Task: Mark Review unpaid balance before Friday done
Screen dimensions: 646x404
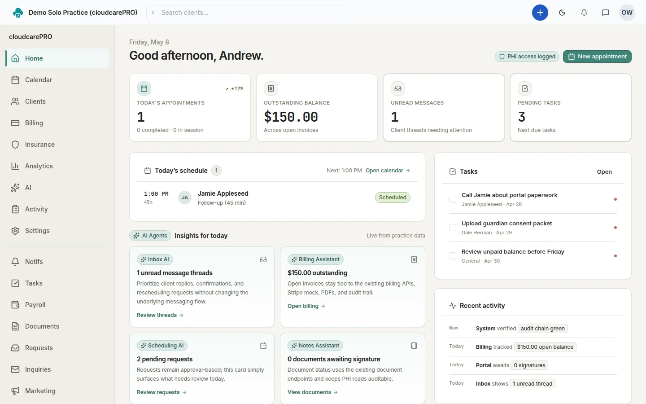Action: (453, 256)
